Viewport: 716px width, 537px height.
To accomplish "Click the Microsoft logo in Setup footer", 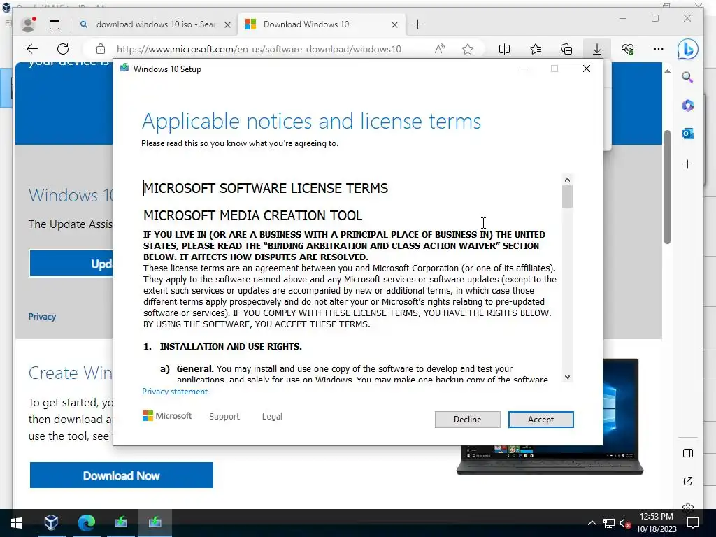I will 167,416.
